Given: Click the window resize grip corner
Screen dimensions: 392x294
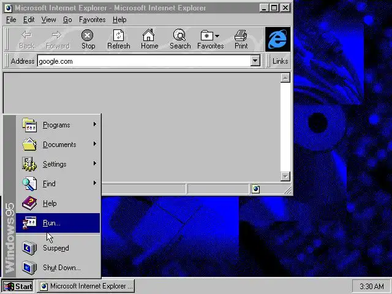Looking at the screenshot, I should coord(288,190).
